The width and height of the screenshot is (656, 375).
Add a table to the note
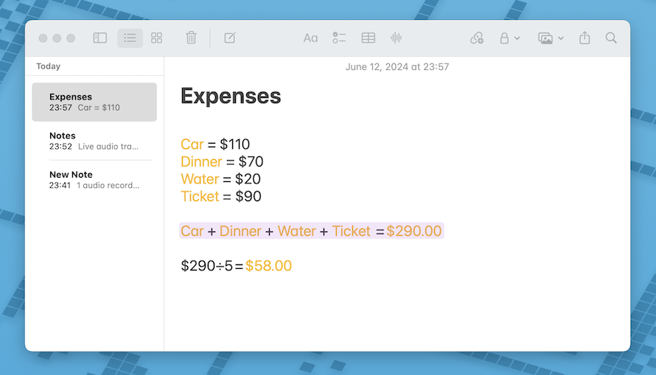[x=368, y=38]
